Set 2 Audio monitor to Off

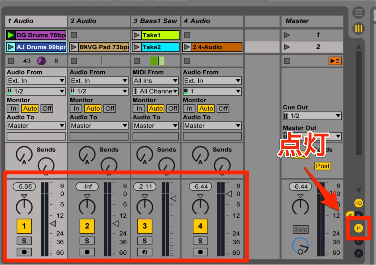(110, 109)
